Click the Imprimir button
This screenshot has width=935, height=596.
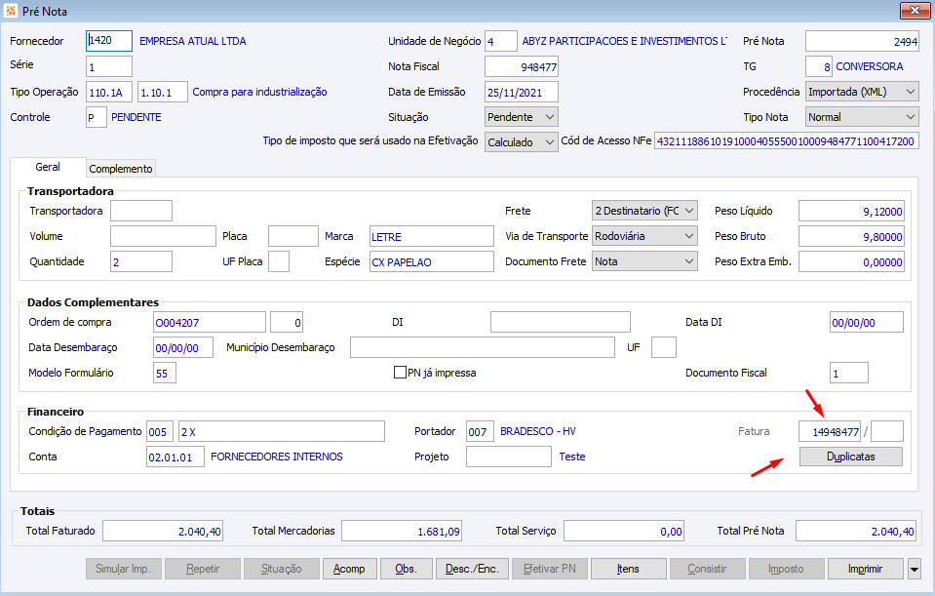[x=865, y=569]
